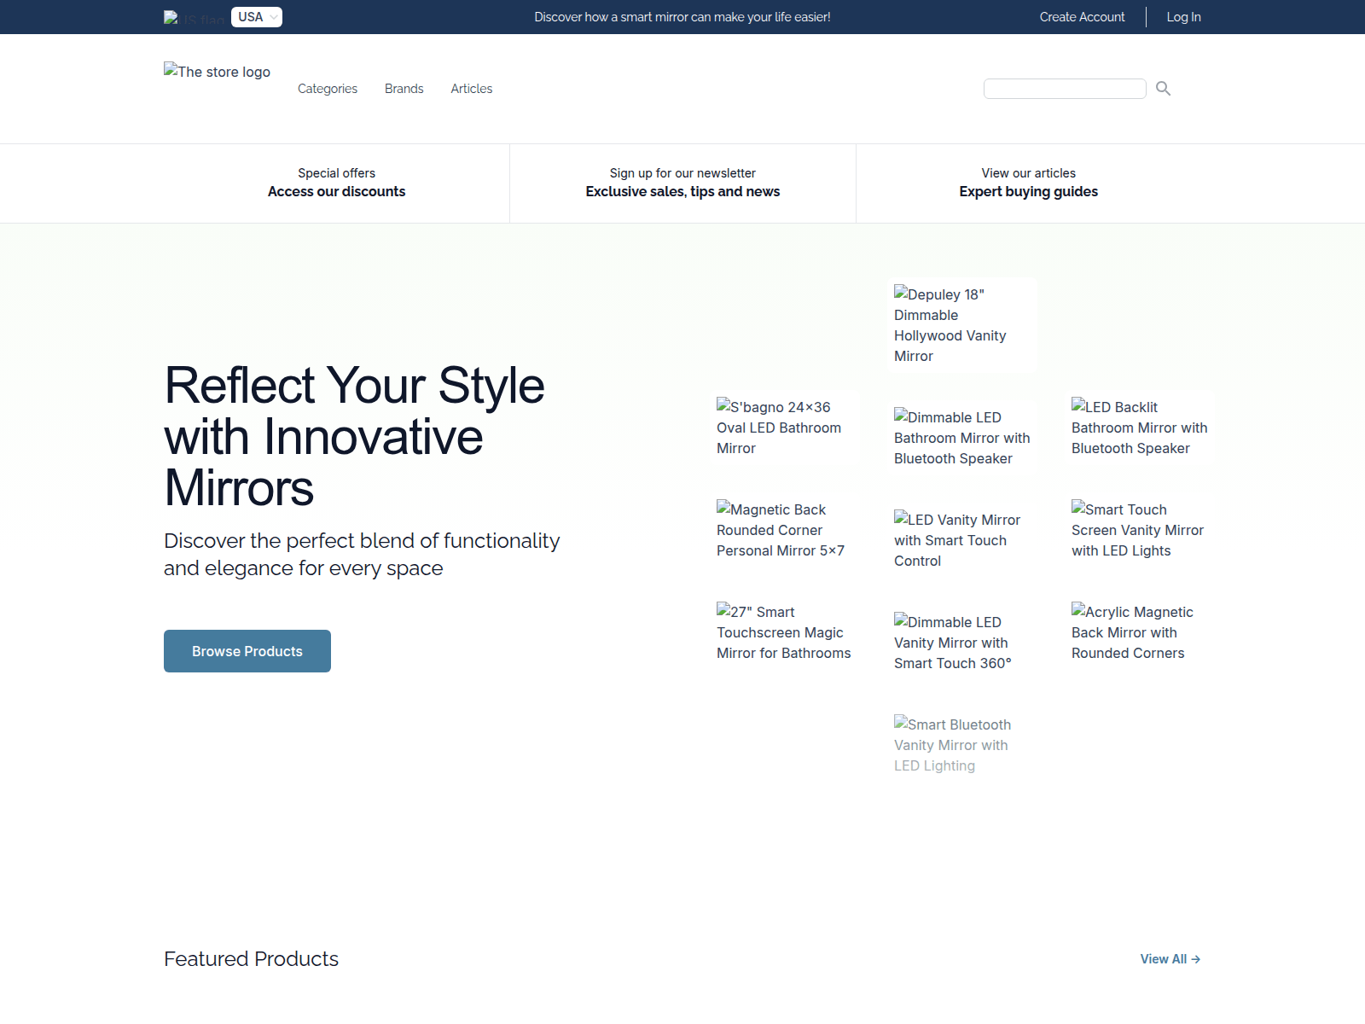Open the USA country selector dropdown

[x=256, y=16]
